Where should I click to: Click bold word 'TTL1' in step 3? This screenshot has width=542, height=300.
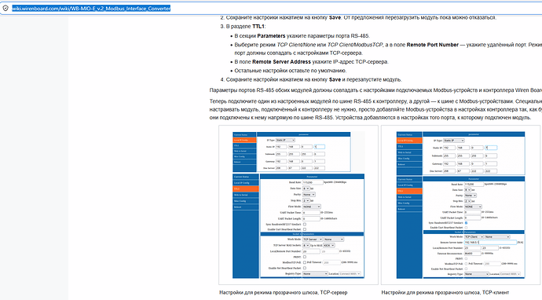[x=258, y=27]
